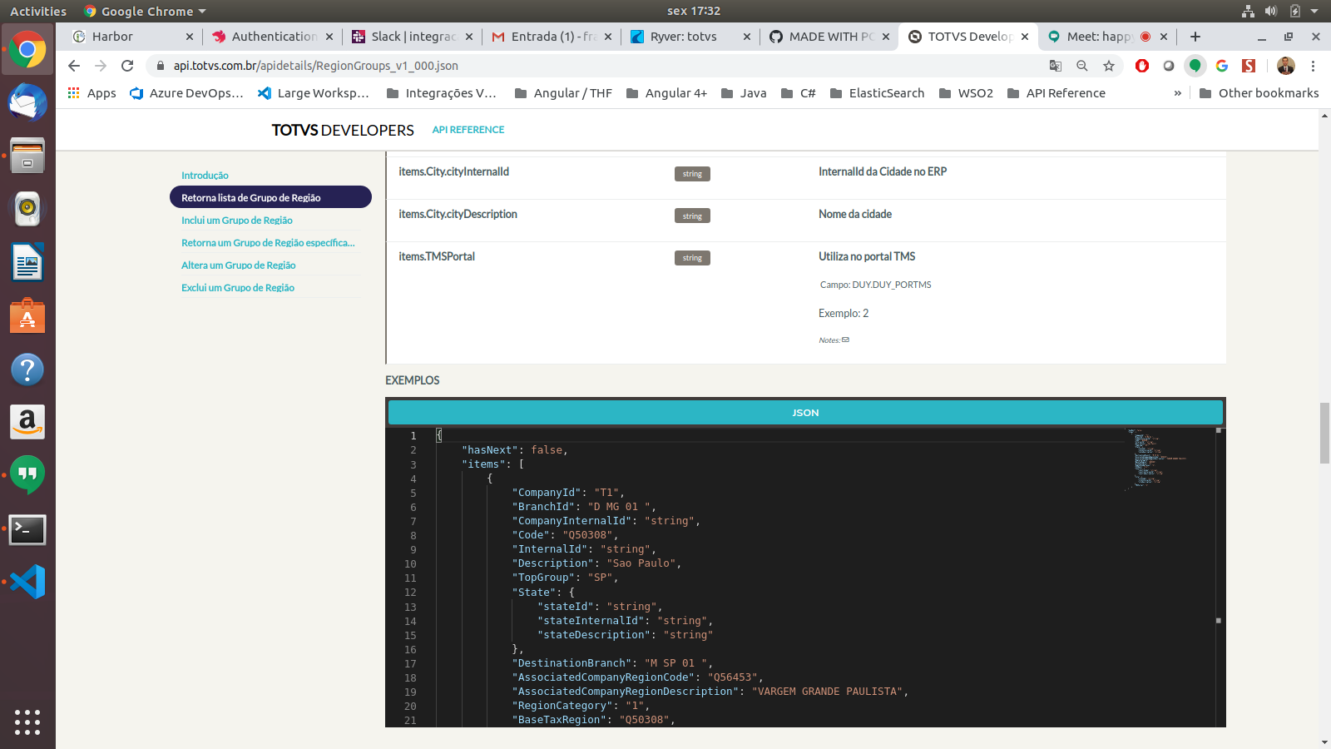The width and height of the screenshot is (1331, 749).
Task: Expand the hidden bookmarks chevron
Action: click(x=1178, y=93)
